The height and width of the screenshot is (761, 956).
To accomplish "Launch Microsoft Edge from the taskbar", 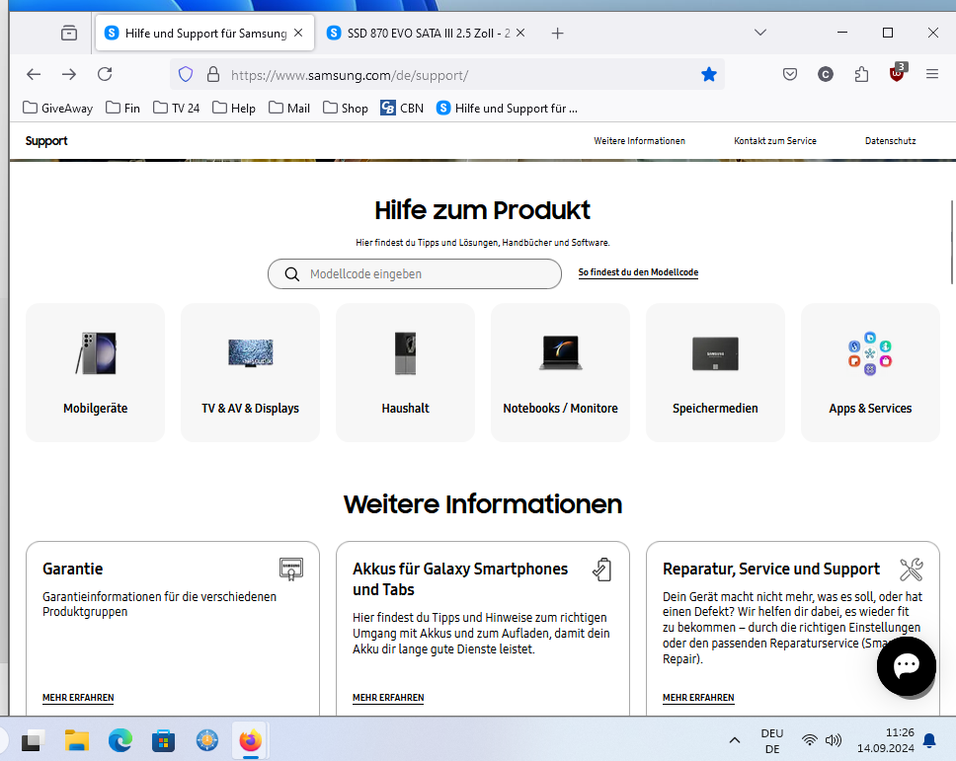I will pos(120,741).
